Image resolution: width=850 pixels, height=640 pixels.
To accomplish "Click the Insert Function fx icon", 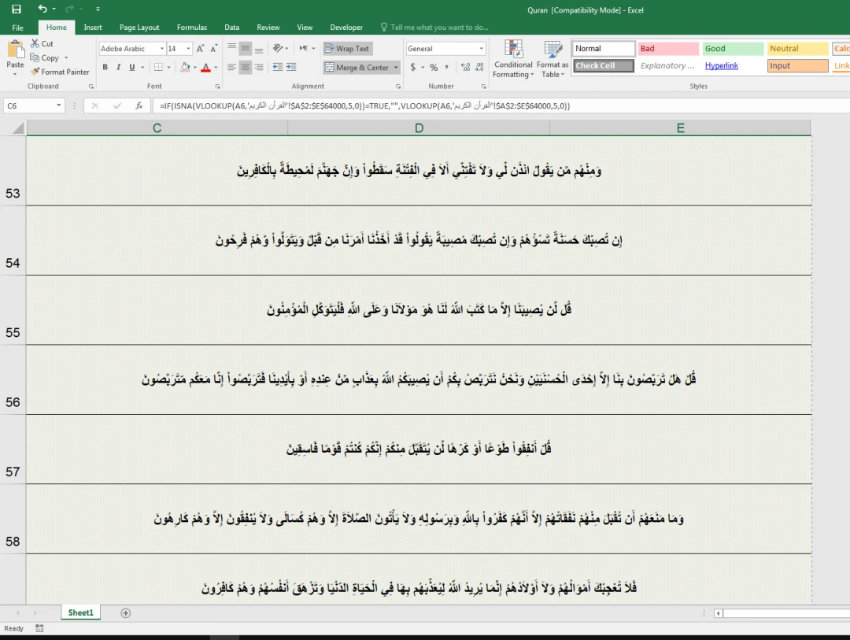I will click(139, 105).
